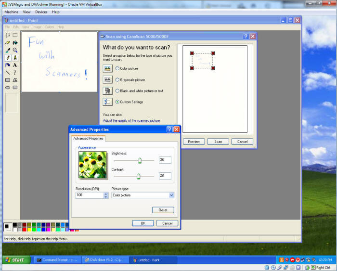This screenshot has width=337, height=271.
Task: Click the Resolution DPI field showing 100
Action: pos(90,195)
